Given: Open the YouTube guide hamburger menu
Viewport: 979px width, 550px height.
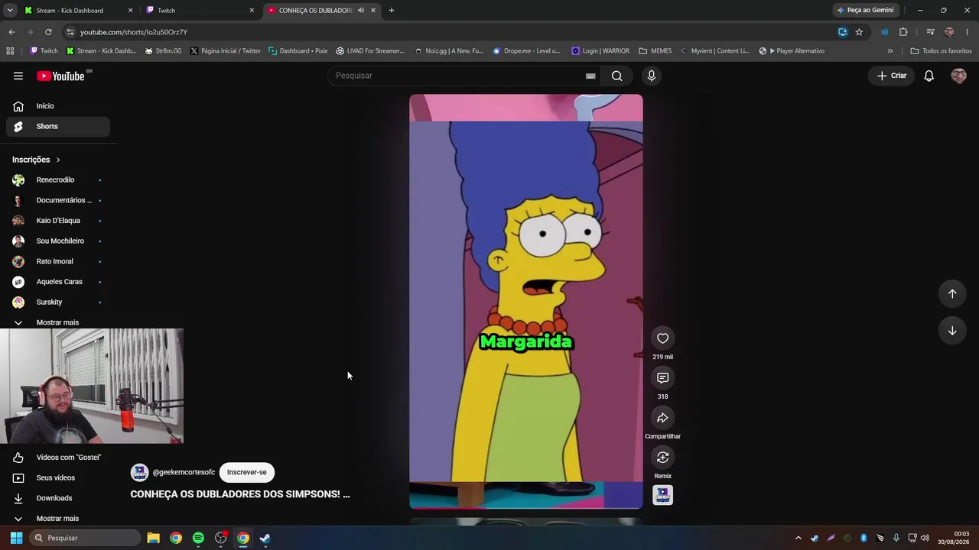Looking at the screenshot, I should (x=18, y=76).
